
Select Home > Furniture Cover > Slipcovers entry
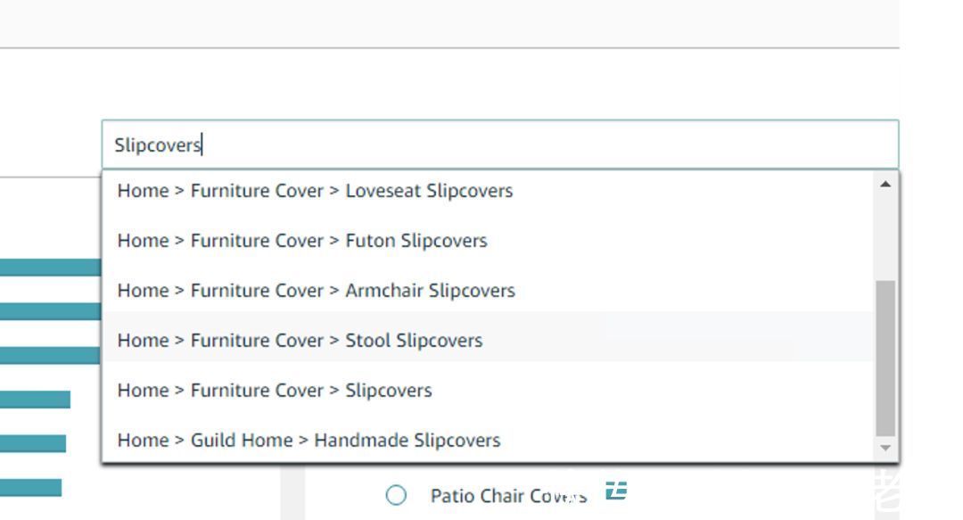[x=275, y=391]
